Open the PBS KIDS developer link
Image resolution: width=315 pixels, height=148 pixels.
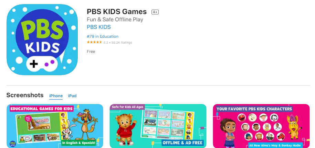pyautogui.click(x=99, y=27)
